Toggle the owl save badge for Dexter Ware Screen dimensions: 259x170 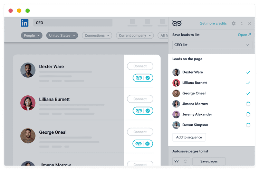[143, 78]
